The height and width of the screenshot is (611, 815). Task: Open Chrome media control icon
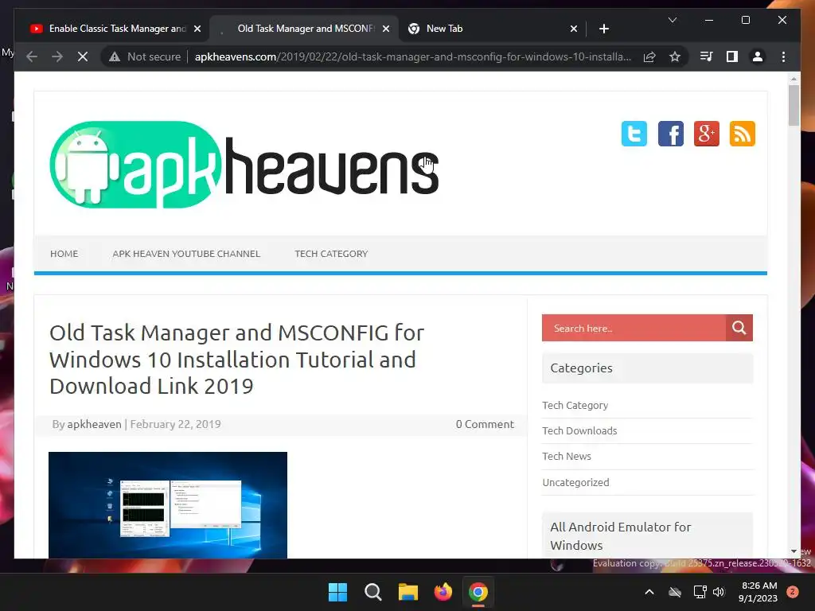point(707,56)
